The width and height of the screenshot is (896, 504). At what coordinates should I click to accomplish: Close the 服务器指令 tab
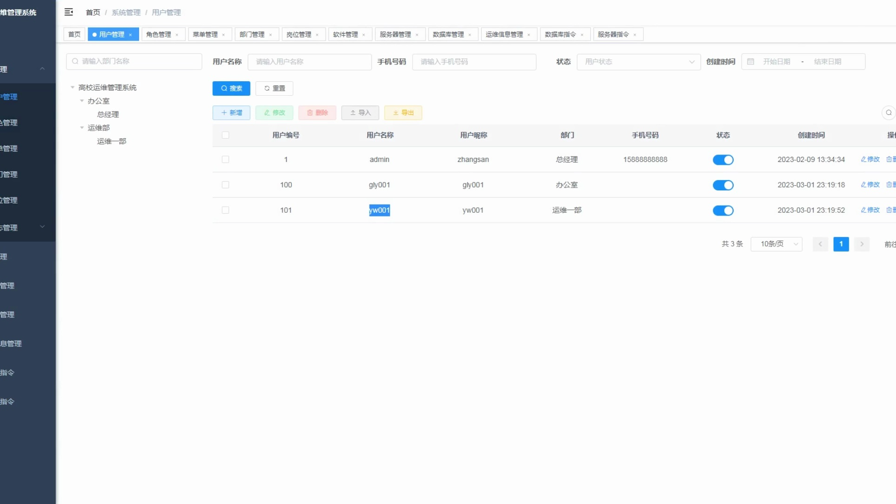tap(635, 35)
